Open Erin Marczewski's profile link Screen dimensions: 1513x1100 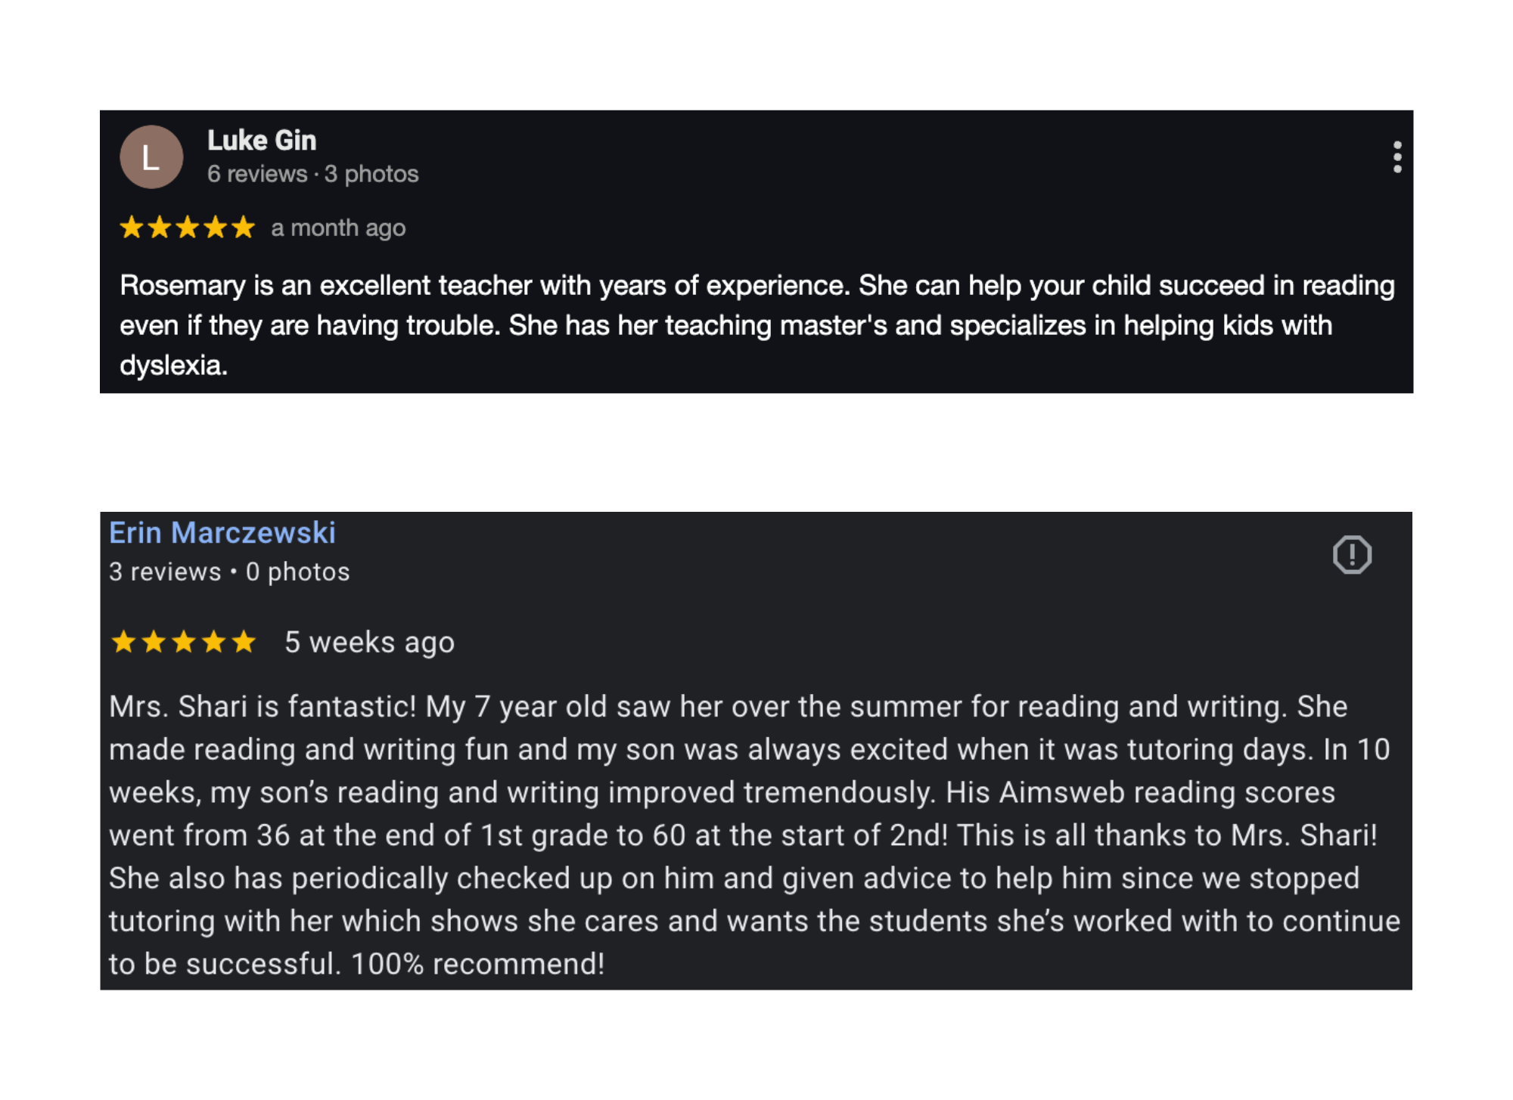click(x=222, y=533)
